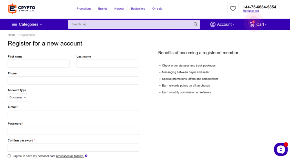Viewport: 290px width, 159px height.
Task: Focus the Last name input field
Action: 107,64
